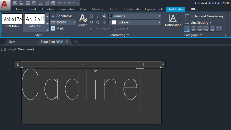Screen dimensions: 231x130
Task: Undo the last action
Action: tap(60, 3)
